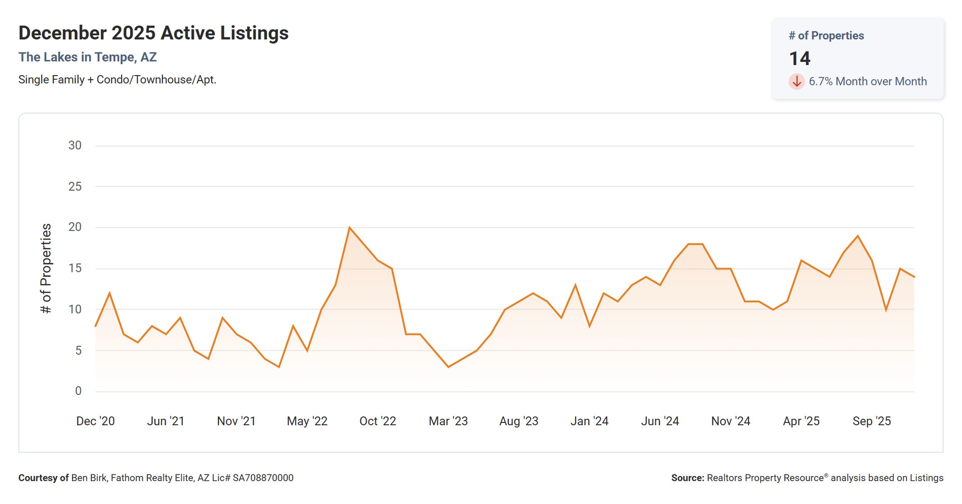Click the Sep '25 x-axis label
Image resolution: width=962 pixels, height=504 pixels.
click(871, 421)
